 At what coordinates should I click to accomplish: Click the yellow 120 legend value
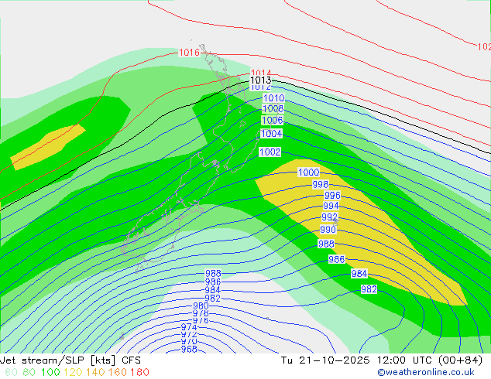click(x=73, y=372)
